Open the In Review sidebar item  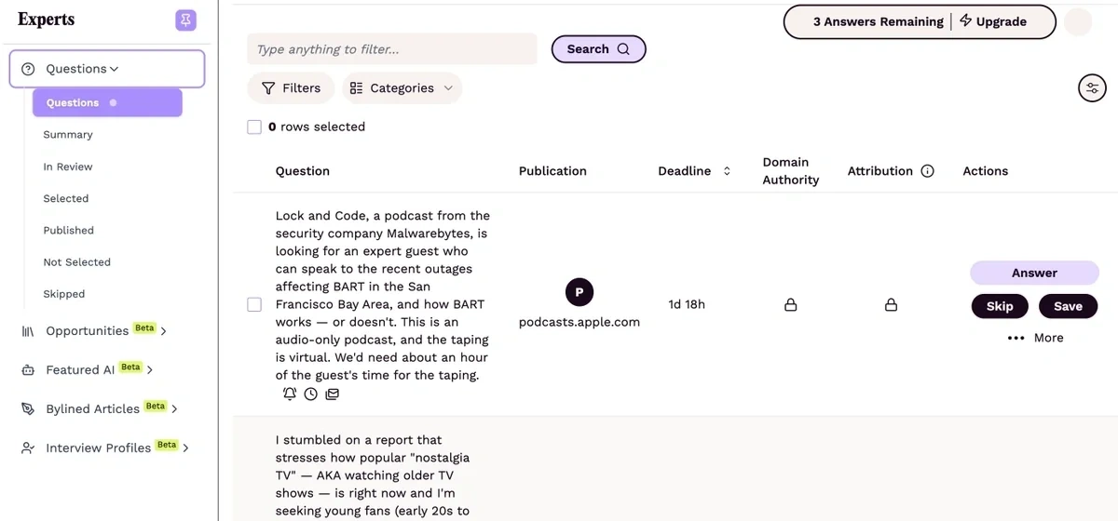pyautogui.click(x=68, y=167)
